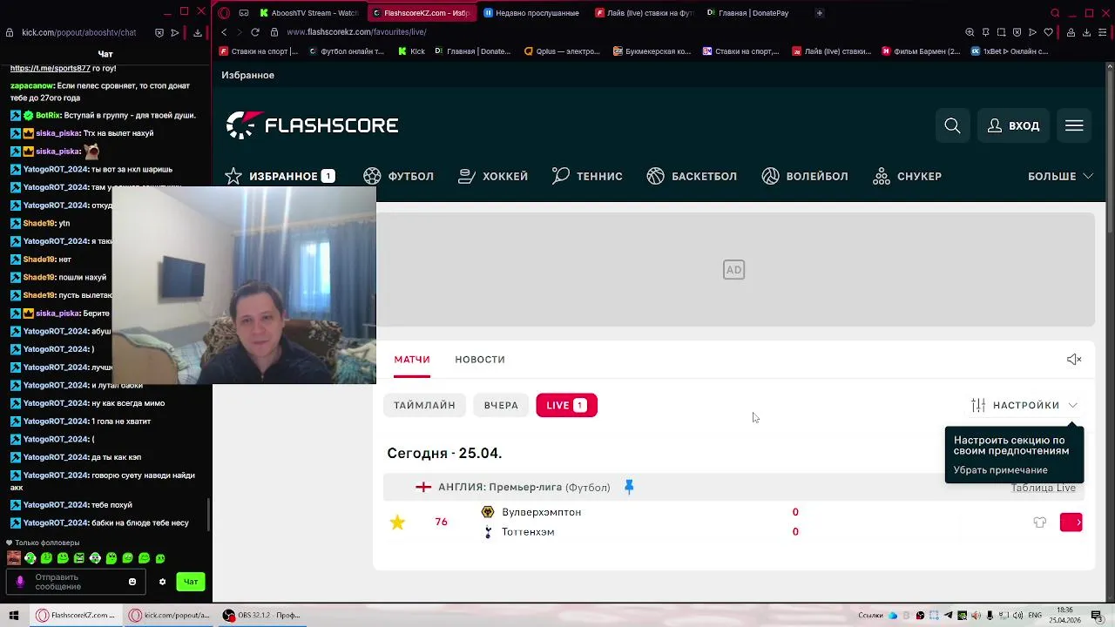Open a new browser tab
The width and height of the screenshot is (1115, 627).
[x=819, y=13]
